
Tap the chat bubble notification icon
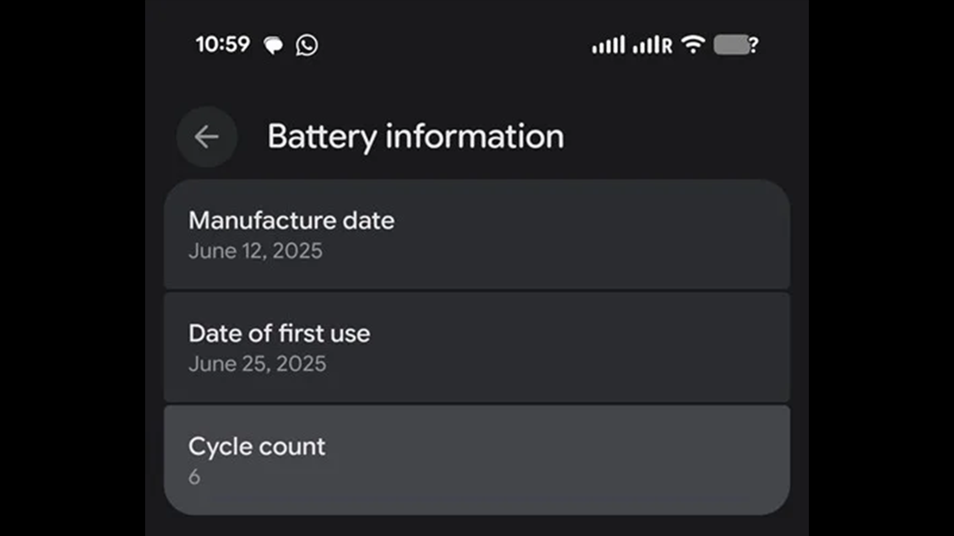coord(273,45)
